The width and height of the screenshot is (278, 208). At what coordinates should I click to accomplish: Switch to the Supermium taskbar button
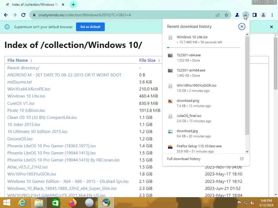click(106, 203)
